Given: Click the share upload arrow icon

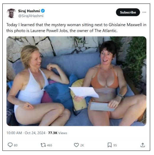Looking at the screenshot, I should pyautogui.click(x=143, y=145).
